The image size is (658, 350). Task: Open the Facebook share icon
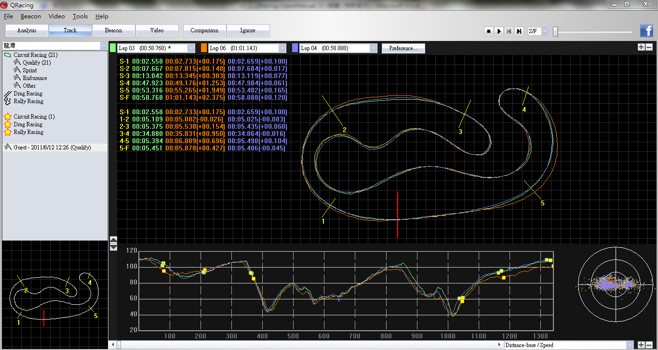646,30
